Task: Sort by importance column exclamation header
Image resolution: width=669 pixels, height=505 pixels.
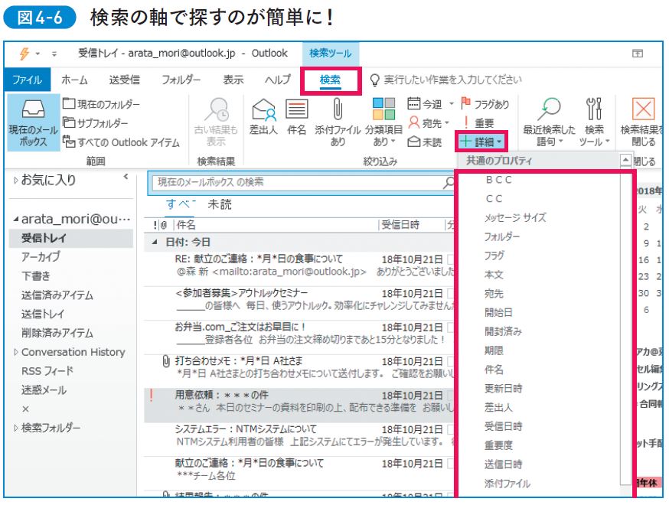Action: pyautogui.click(x=155, y=225)
